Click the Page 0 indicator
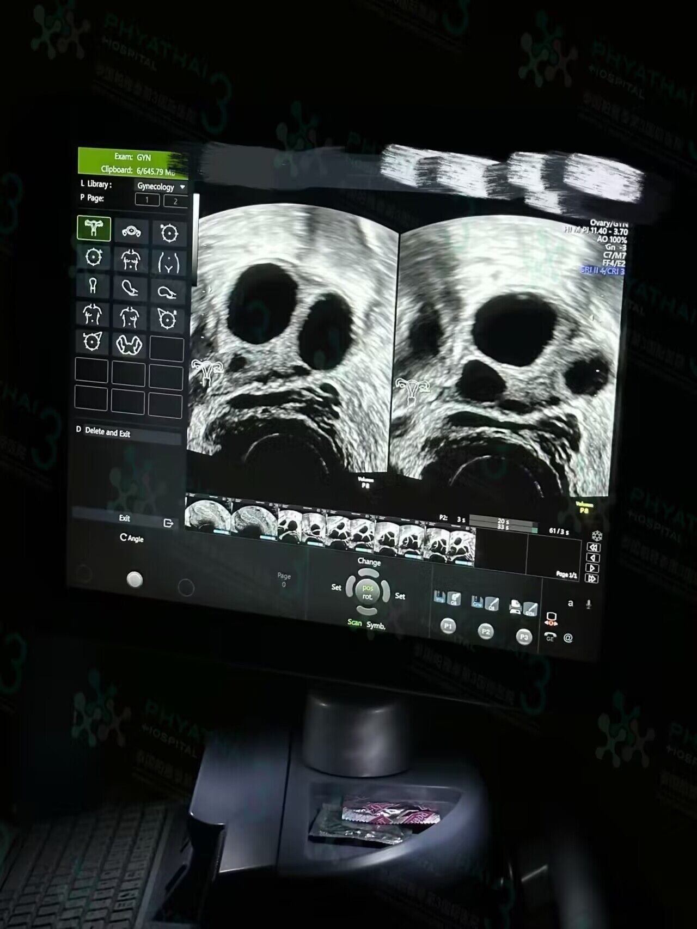Screen dimensions: 697x929 pyautogui.click(x=284, y=580)
